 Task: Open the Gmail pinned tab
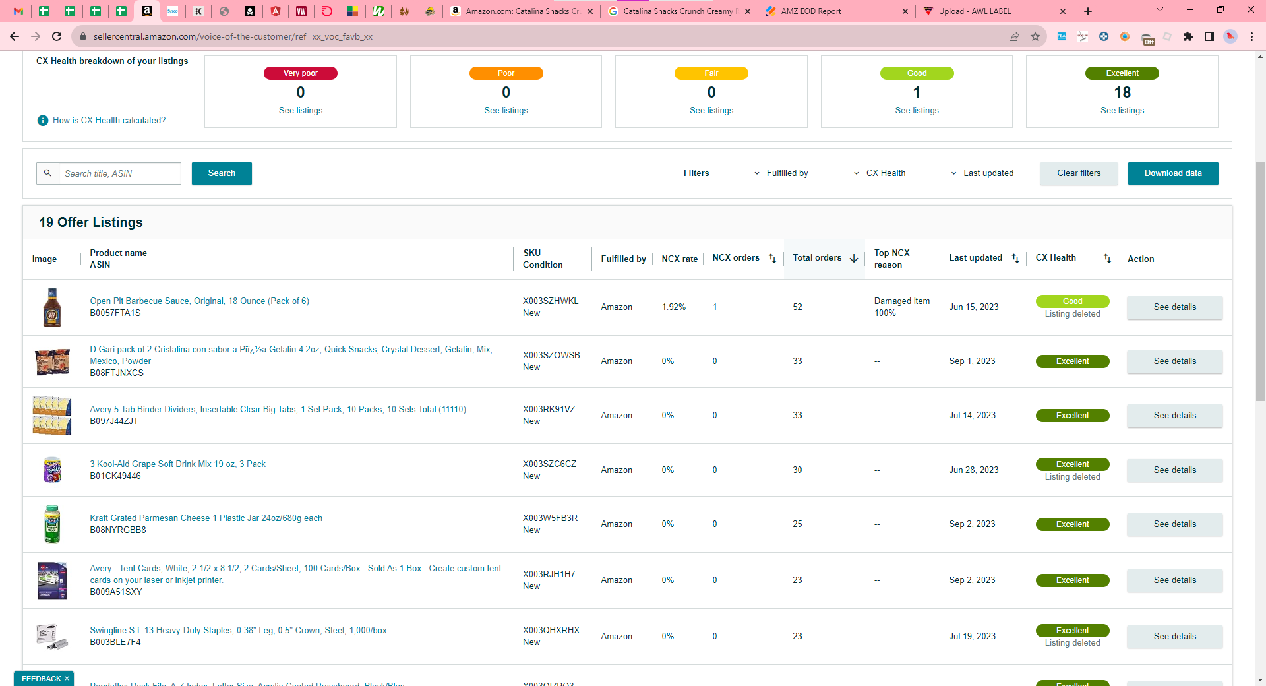point(18,11)
